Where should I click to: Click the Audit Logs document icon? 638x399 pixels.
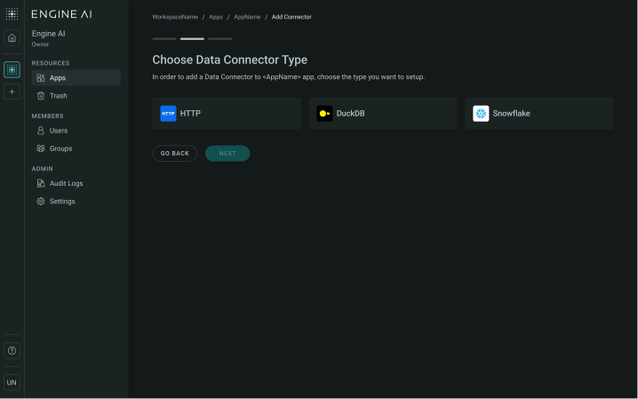click(x=41, y=183)
